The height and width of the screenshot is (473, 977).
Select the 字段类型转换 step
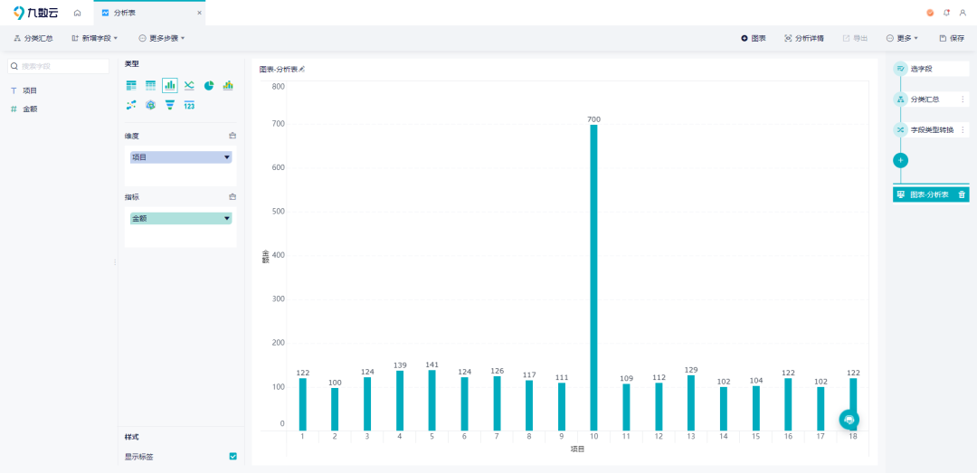pos(931,129)
